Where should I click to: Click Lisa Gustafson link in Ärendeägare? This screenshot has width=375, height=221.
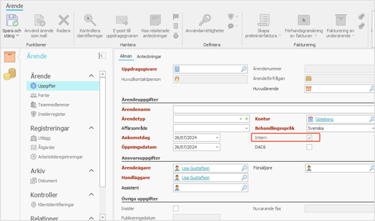coord(195,168)
